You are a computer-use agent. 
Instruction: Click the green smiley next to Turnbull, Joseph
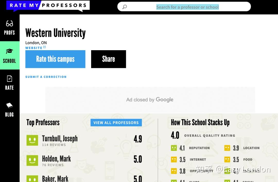(32, 140)
